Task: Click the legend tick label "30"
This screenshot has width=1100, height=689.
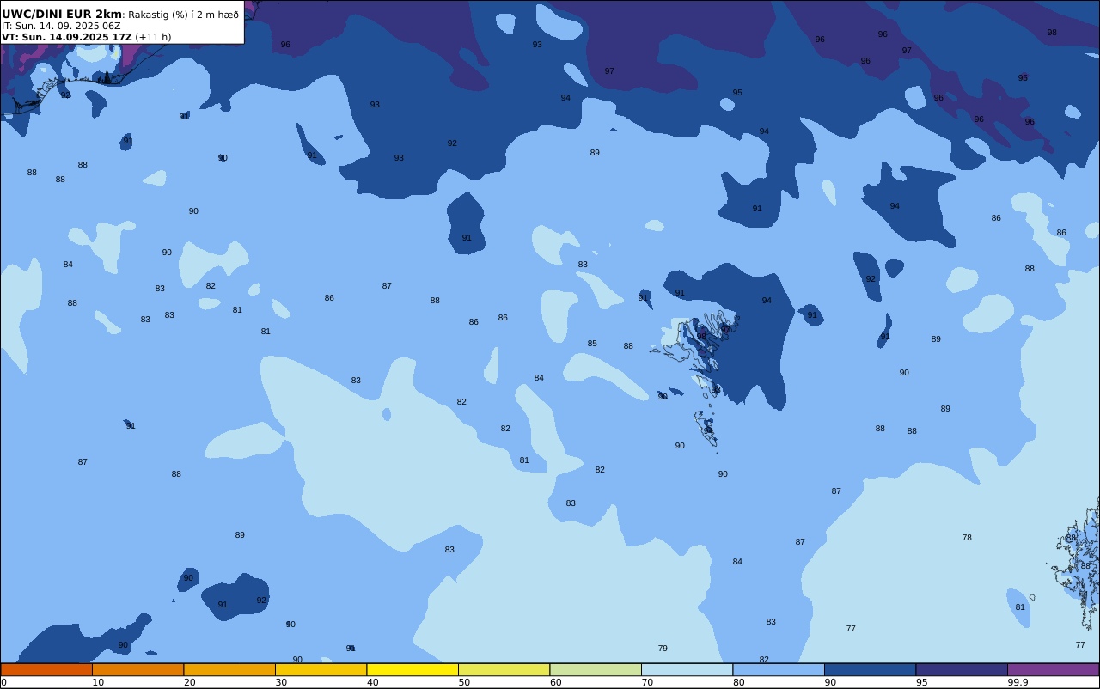Action: click(x=281, y=682)
